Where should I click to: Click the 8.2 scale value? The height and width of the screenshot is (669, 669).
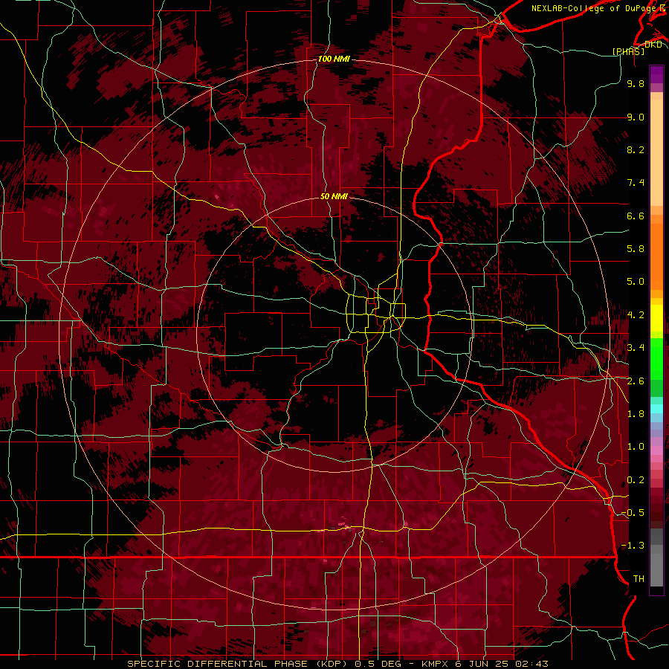[636, 149]
